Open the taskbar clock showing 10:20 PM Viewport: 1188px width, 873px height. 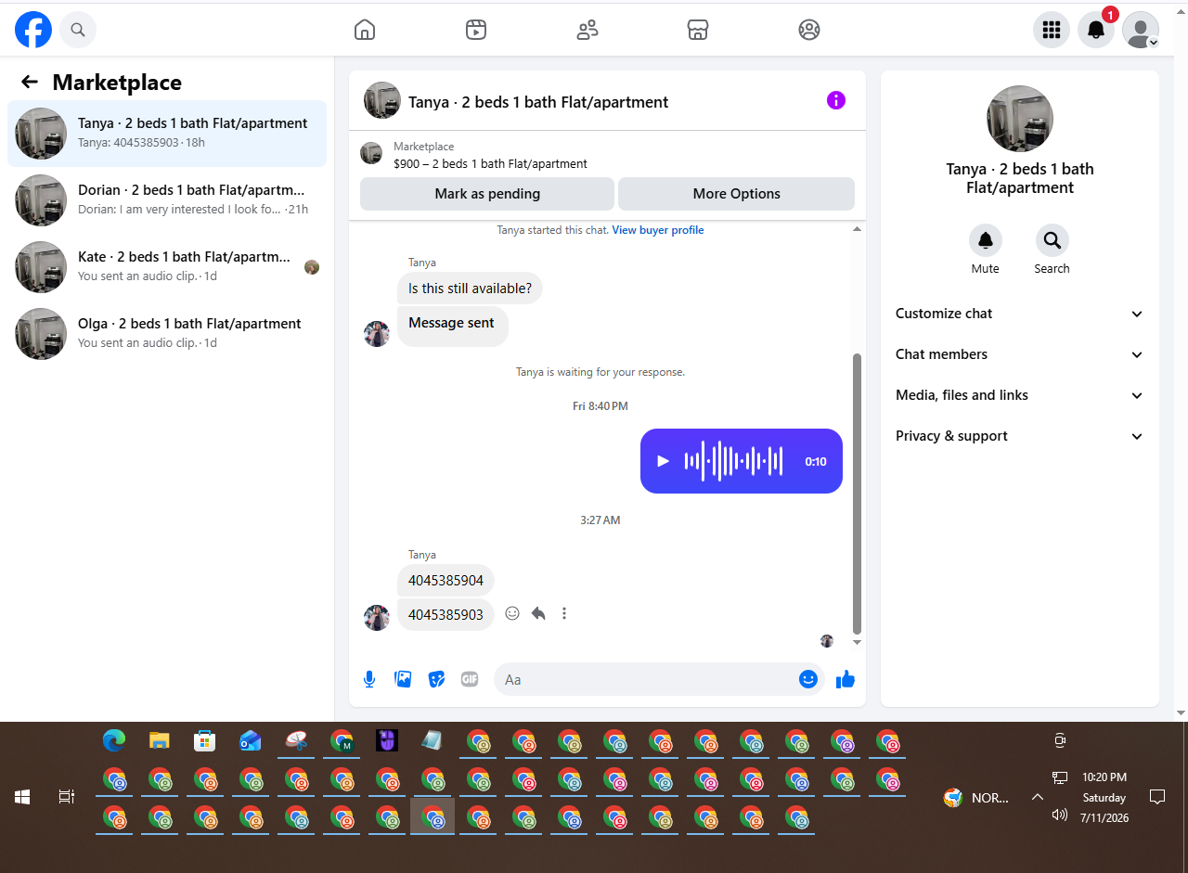1104,798
